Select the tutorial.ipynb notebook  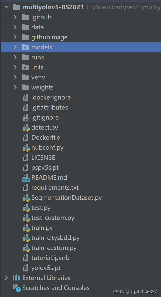click(50, 258)
